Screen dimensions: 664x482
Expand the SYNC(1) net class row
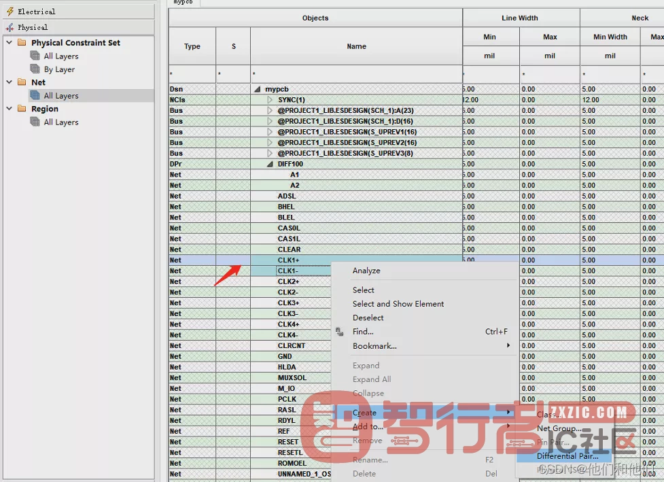(x=270, y=99)
